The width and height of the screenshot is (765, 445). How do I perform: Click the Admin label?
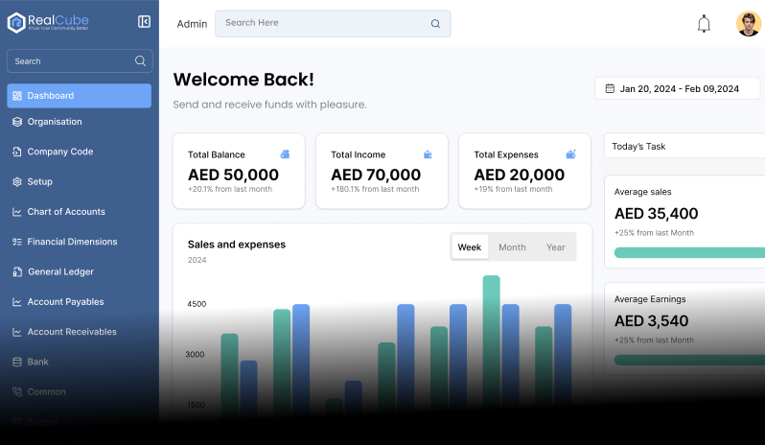[x=192, y=24]
